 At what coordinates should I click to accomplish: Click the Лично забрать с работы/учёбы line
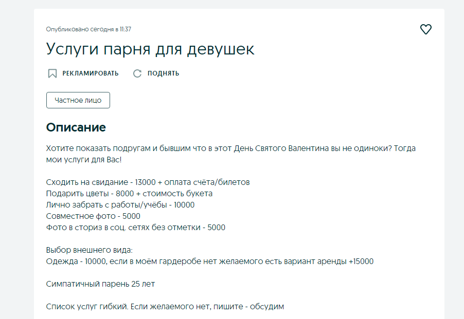click(x=120, y=205)
